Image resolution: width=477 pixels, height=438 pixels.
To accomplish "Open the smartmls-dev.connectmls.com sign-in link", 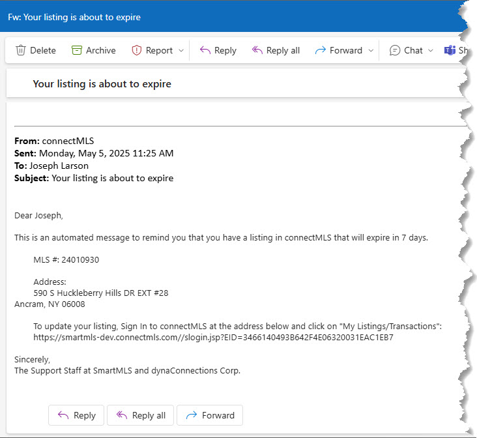I will click(x=213, y=338).
